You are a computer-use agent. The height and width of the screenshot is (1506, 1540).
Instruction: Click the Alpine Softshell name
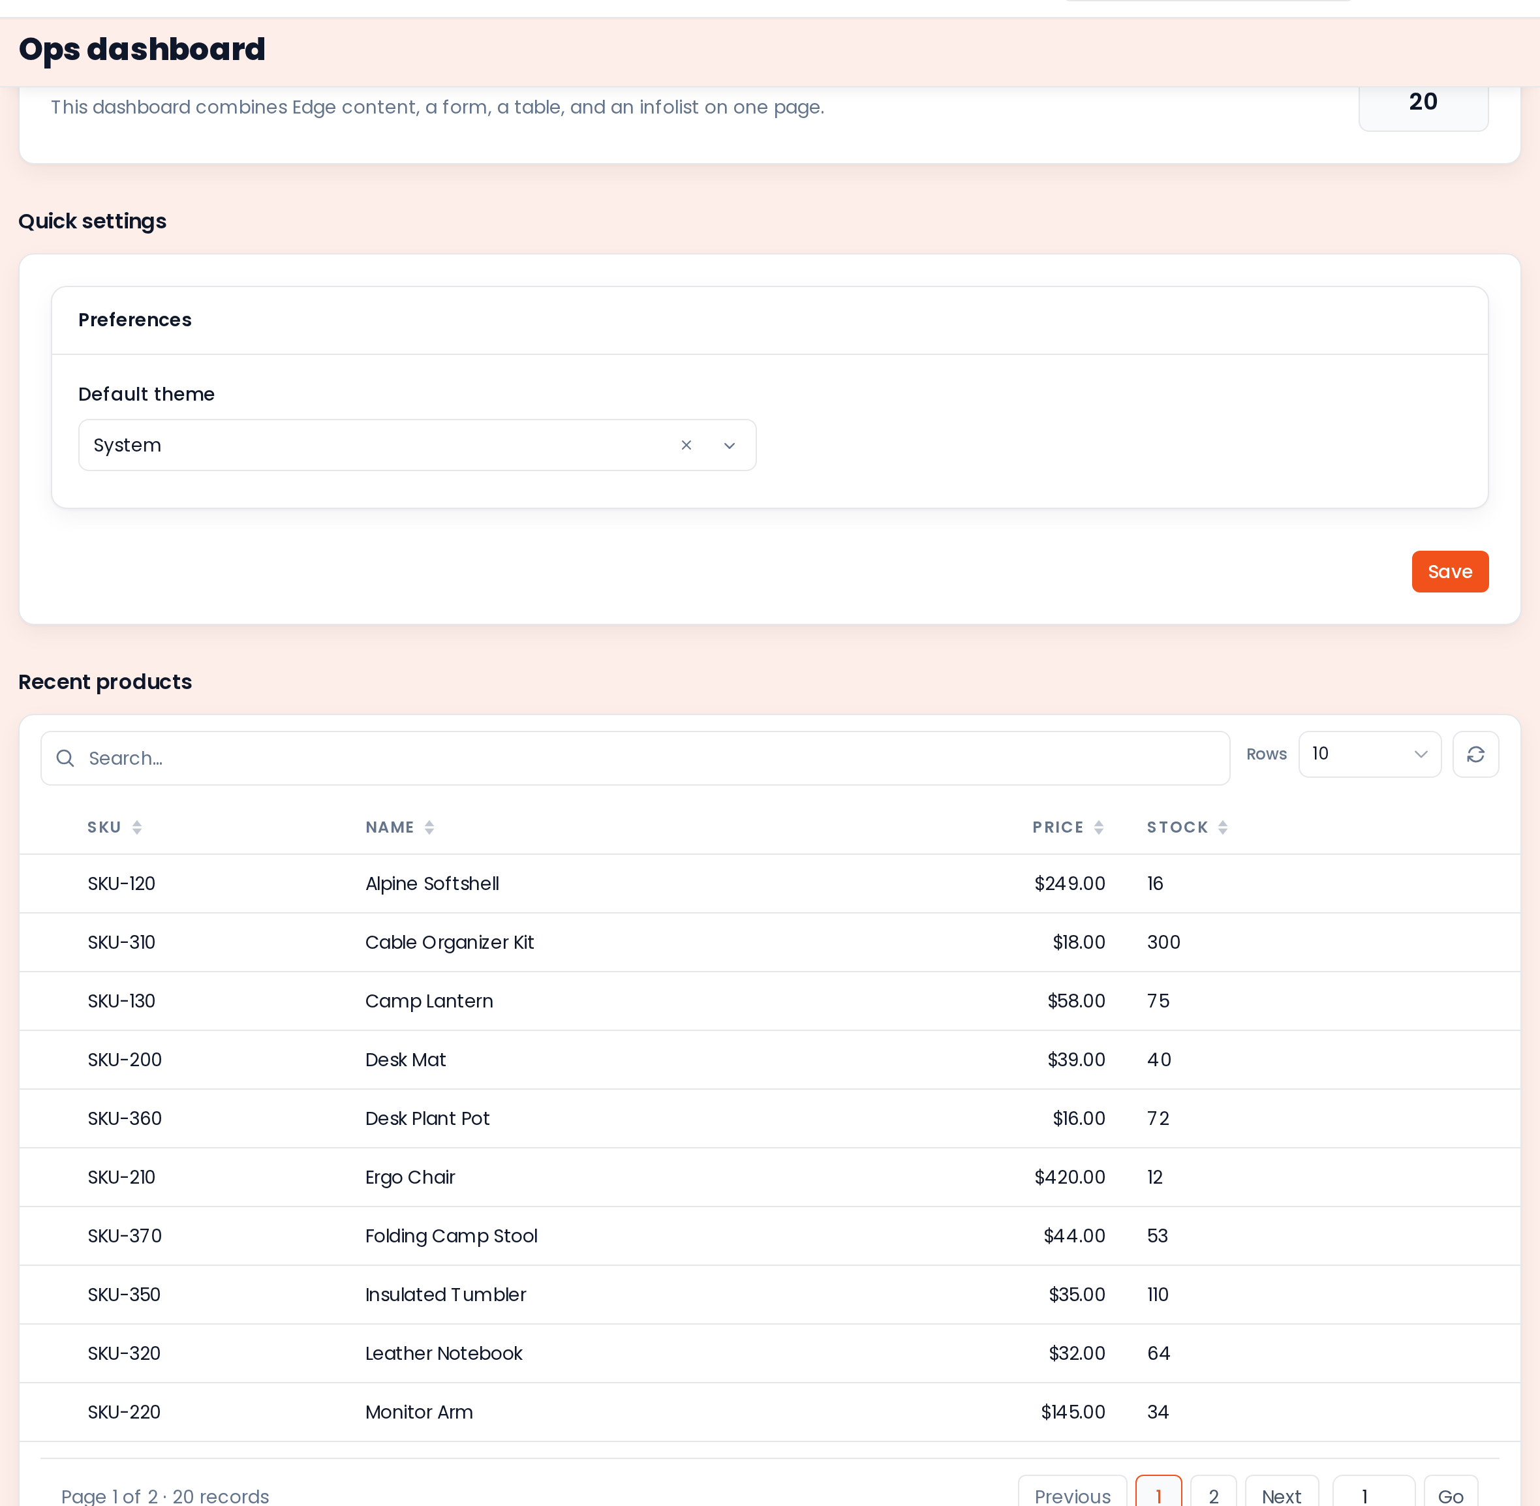coord(432,884)
